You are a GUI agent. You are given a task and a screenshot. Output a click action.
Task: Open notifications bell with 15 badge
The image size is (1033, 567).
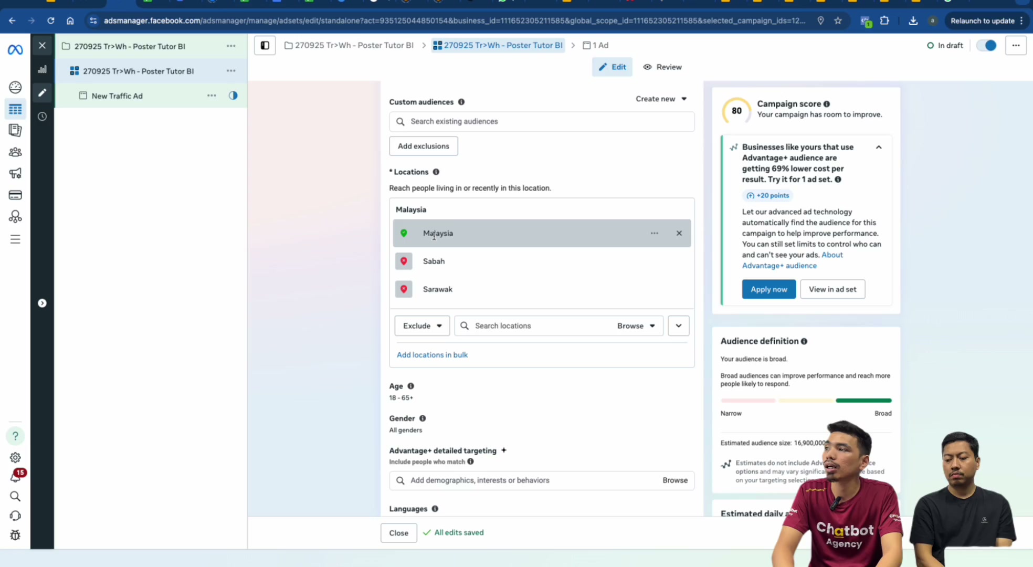[16, 477]
